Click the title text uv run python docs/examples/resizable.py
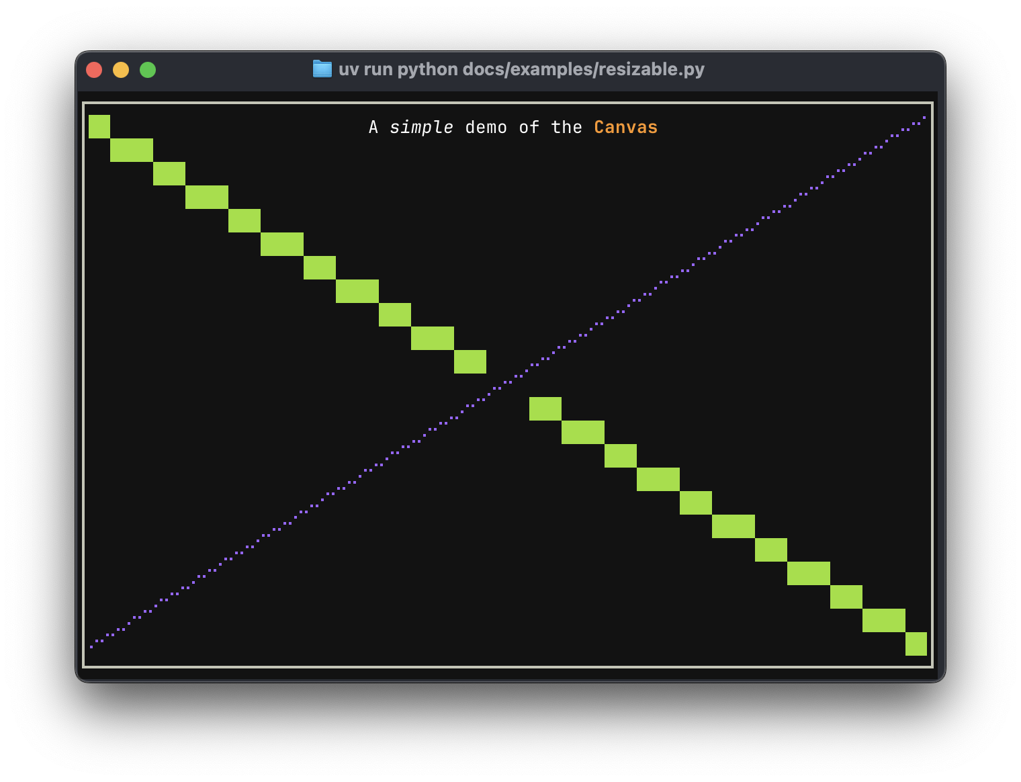This screenshot has height=782, width=1021. (521, 69)
